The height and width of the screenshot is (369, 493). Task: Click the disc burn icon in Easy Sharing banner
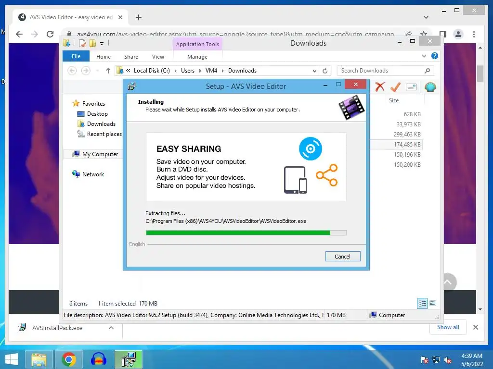311,148
